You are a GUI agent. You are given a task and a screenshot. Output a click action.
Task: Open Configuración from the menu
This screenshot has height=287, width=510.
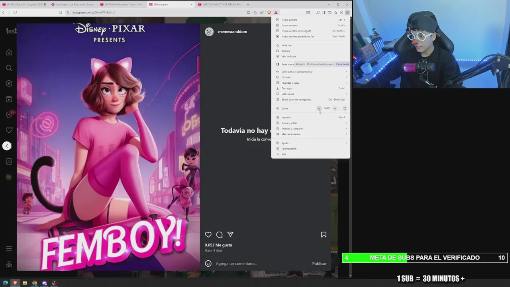click(x=311, y=149)
